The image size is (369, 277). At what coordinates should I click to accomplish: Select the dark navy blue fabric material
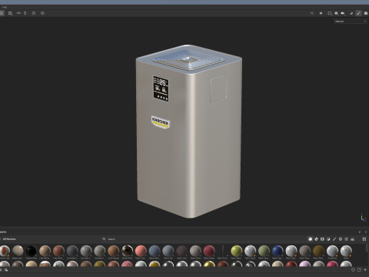(278, 251)
